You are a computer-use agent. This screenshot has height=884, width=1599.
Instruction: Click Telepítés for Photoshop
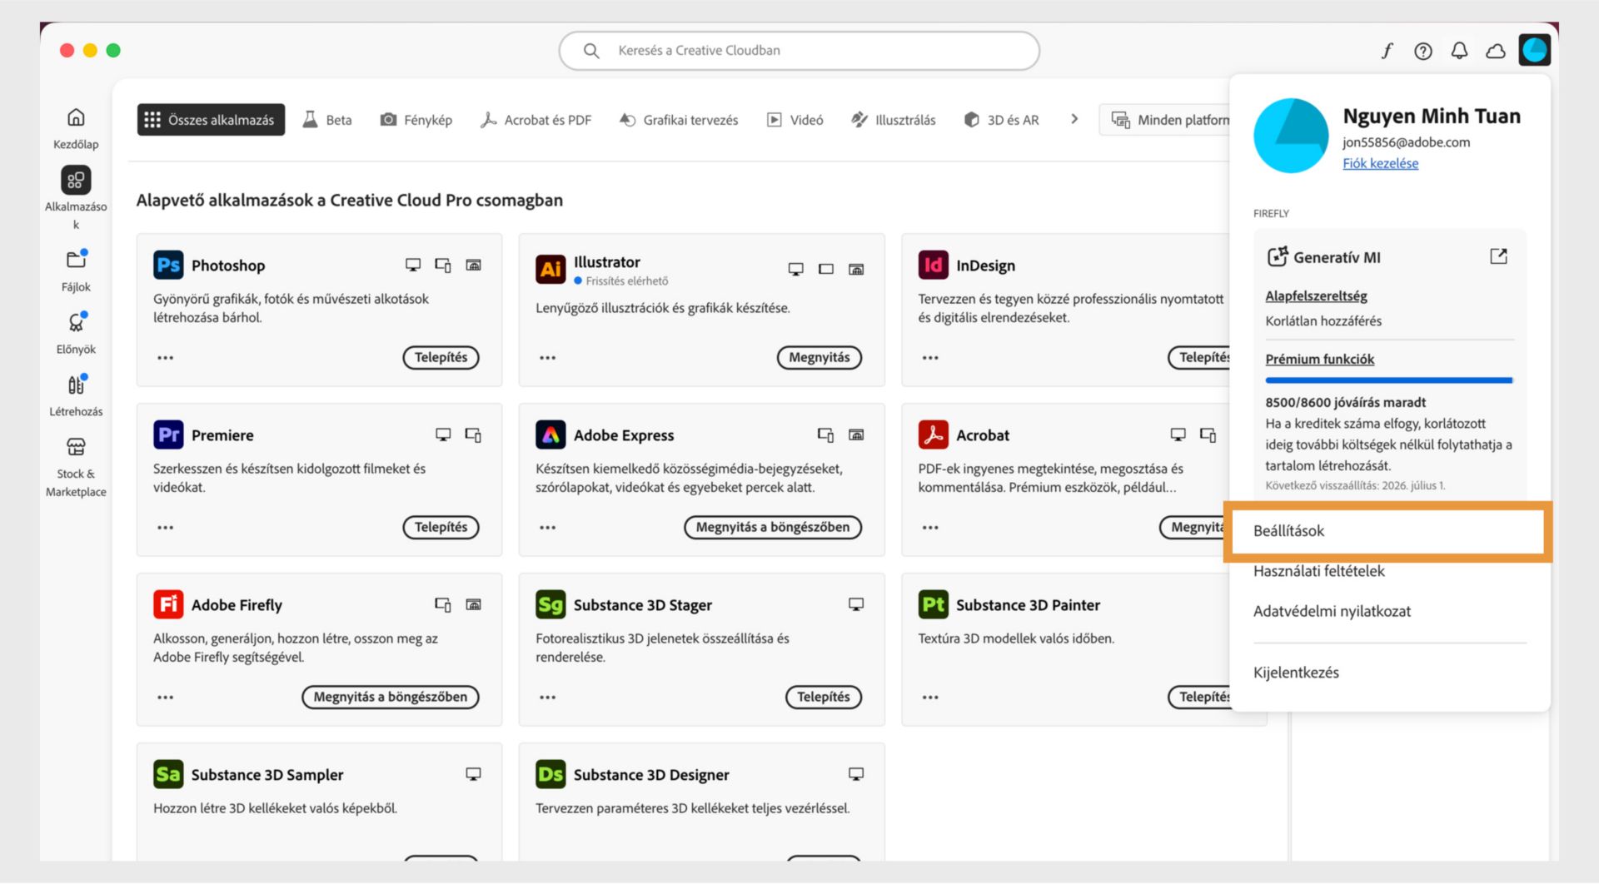click(x=441, y=357)
